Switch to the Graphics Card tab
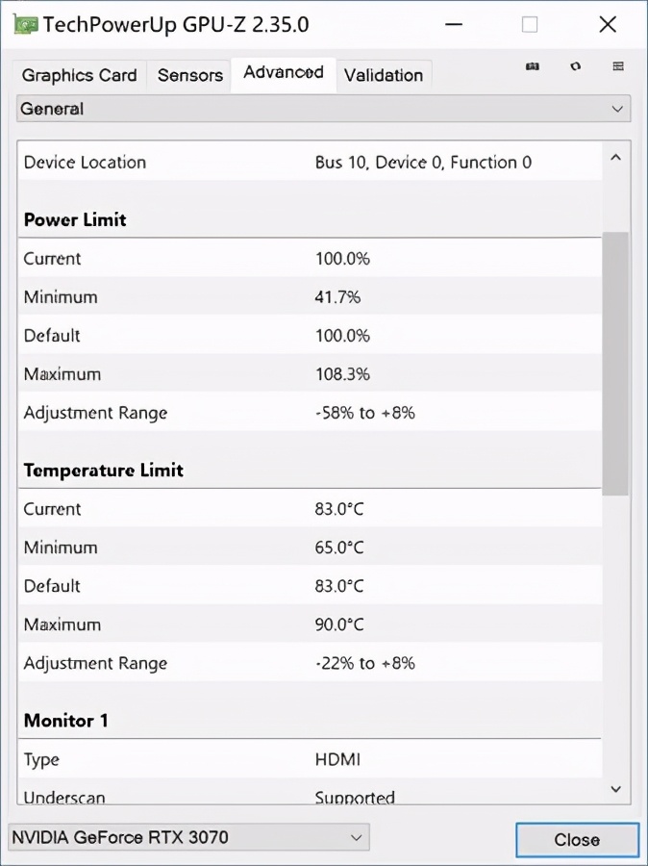 pyautogui.click(x=80, y=75)
